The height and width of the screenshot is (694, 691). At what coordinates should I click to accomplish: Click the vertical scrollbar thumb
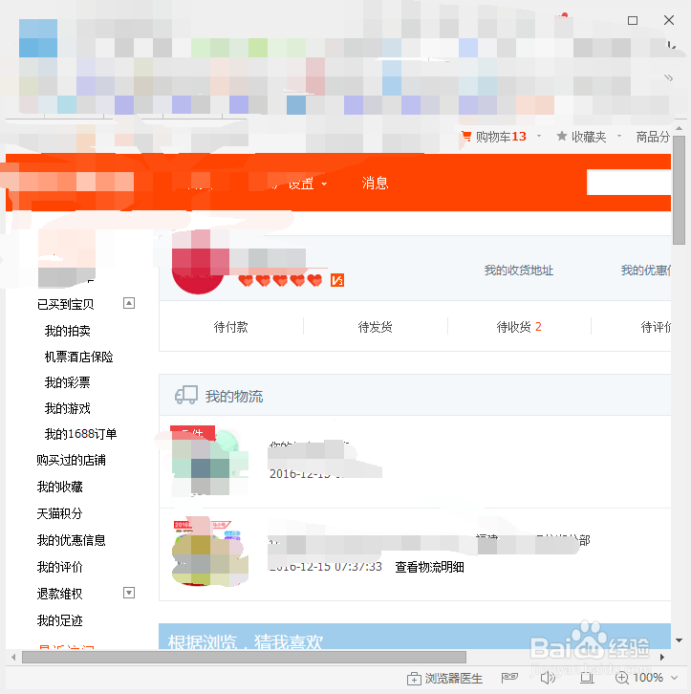tap(680, 190)
